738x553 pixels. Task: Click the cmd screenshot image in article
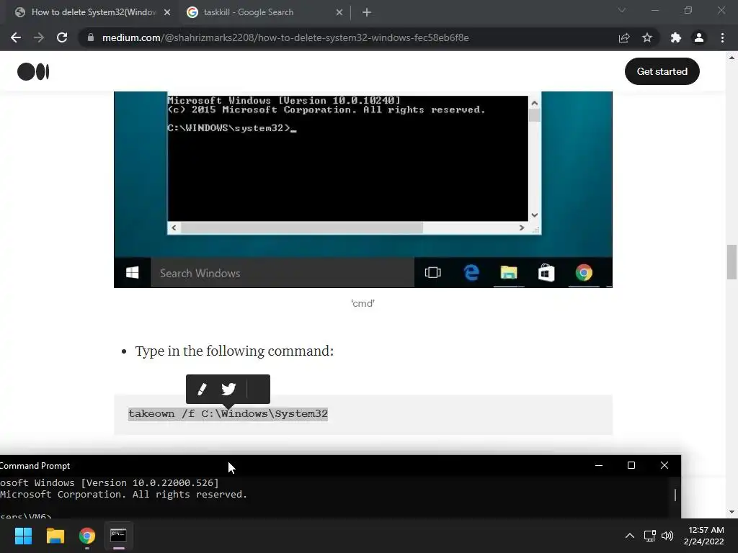tap(363, 189)
